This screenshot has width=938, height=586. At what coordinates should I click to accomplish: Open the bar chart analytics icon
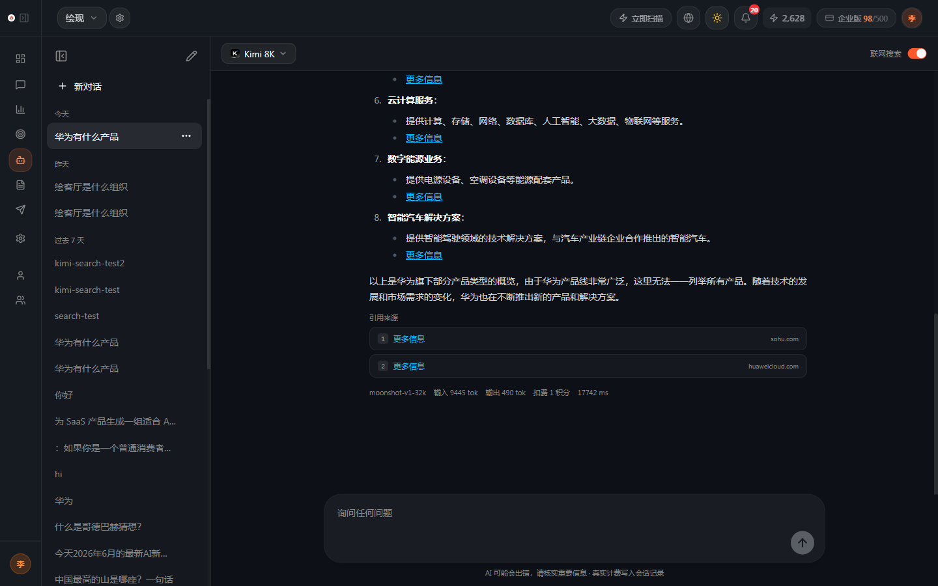(x=20, y=109)
